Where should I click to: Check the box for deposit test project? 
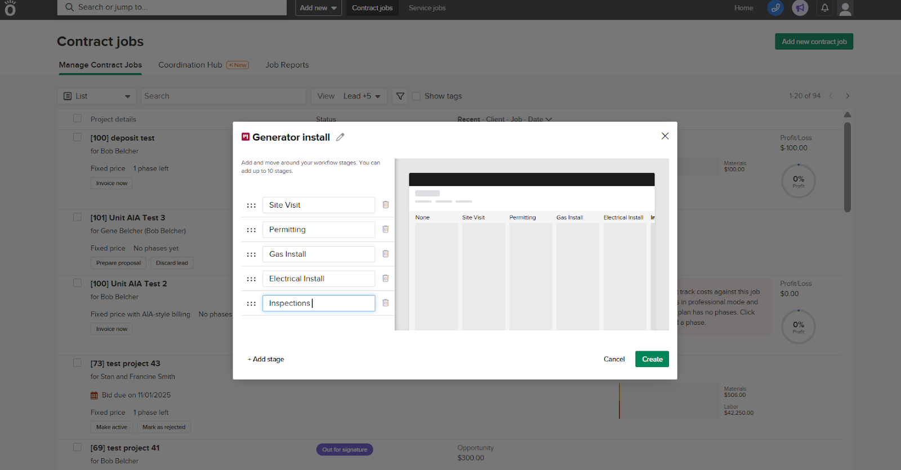[78, 137]
